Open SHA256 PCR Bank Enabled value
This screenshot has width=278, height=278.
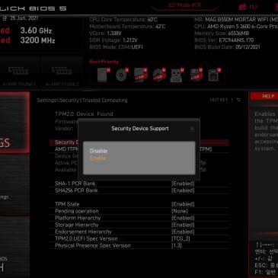point(183,190)
